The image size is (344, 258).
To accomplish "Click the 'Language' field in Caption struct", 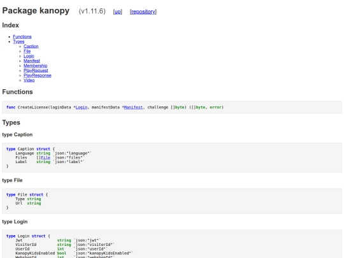I will (25, 153).
